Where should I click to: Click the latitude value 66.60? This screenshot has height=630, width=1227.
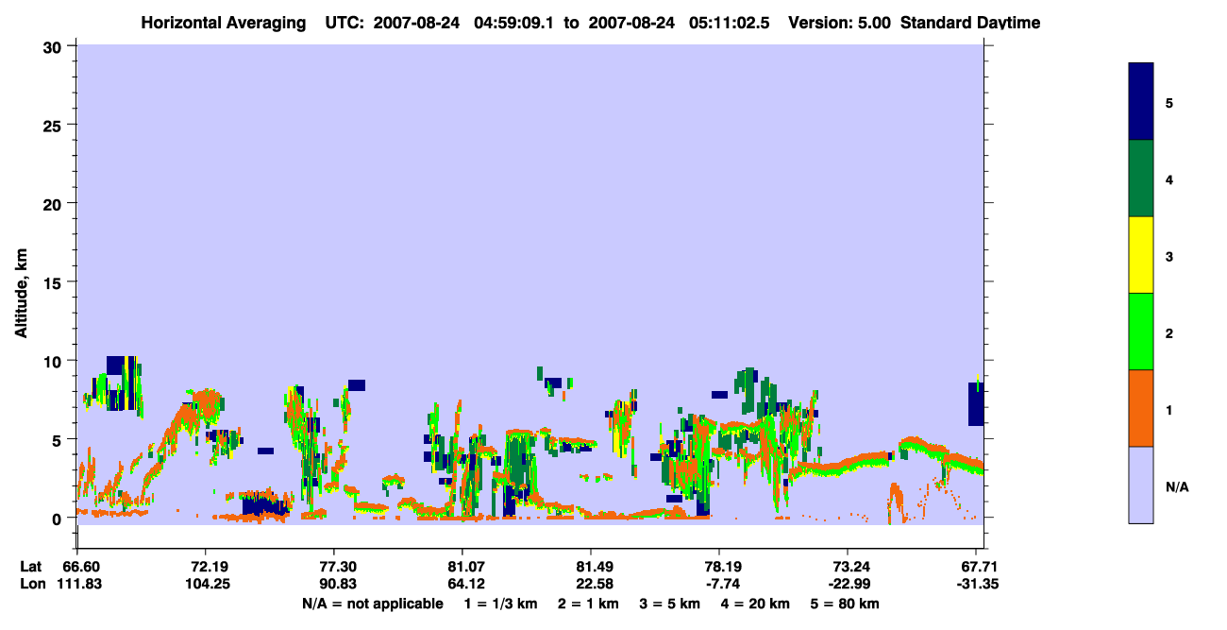click(83, 567)
